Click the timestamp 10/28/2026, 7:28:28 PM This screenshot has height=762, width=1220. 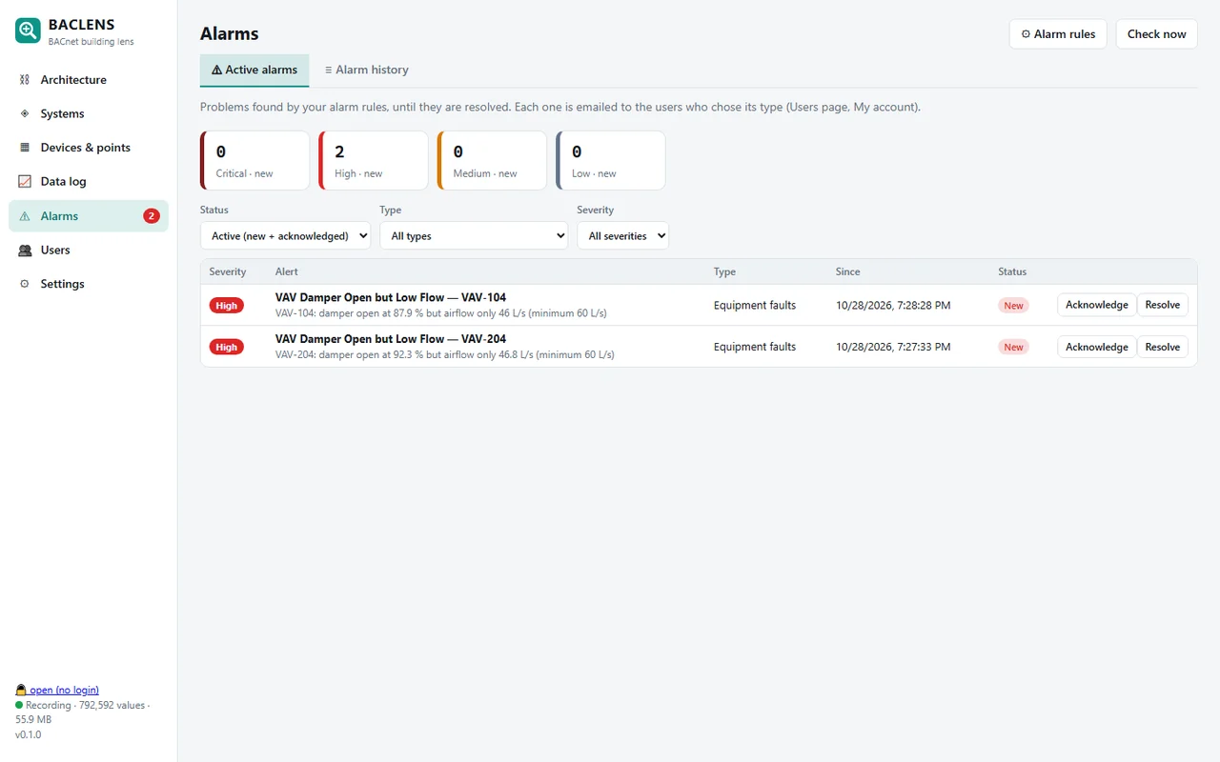pos(893,305)
